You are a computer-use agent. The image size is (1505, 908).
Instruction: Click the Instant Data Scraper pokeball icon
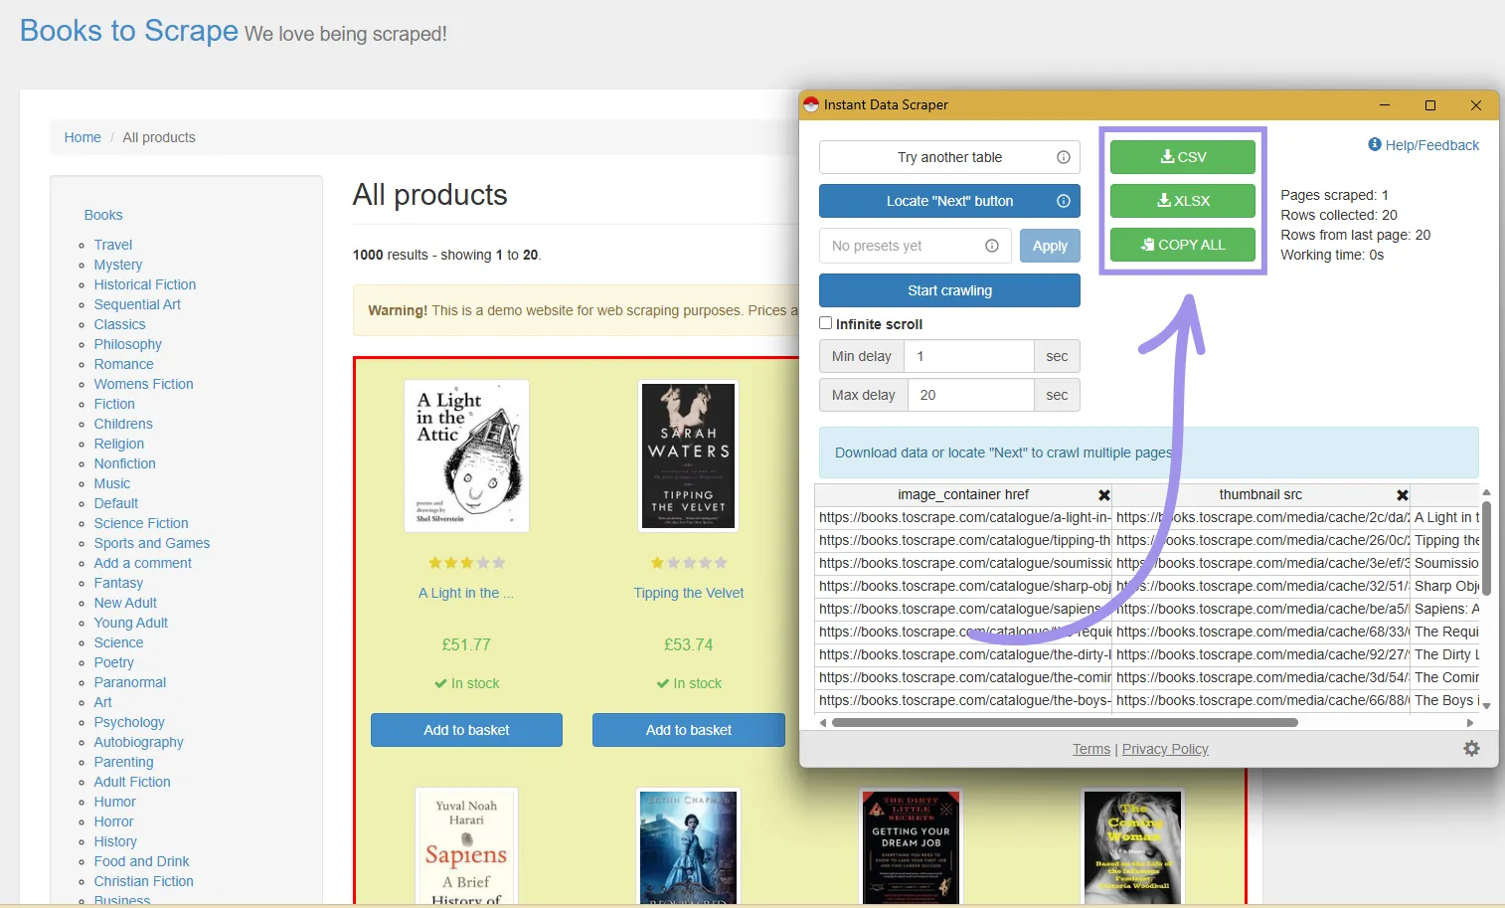811,104
